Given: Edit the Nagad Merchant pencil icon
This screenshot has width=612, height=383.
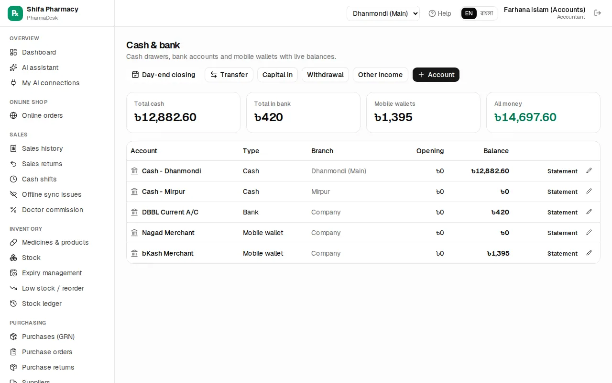Looking at the screenshot, I should pyautogui.click(x=589, y=232).
